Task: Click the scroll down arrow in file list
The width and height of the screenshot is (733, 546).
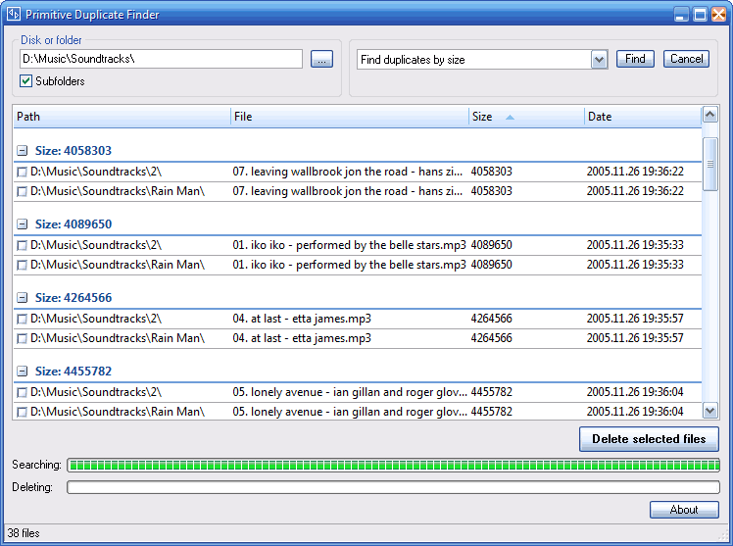Action: click(710, 411)
